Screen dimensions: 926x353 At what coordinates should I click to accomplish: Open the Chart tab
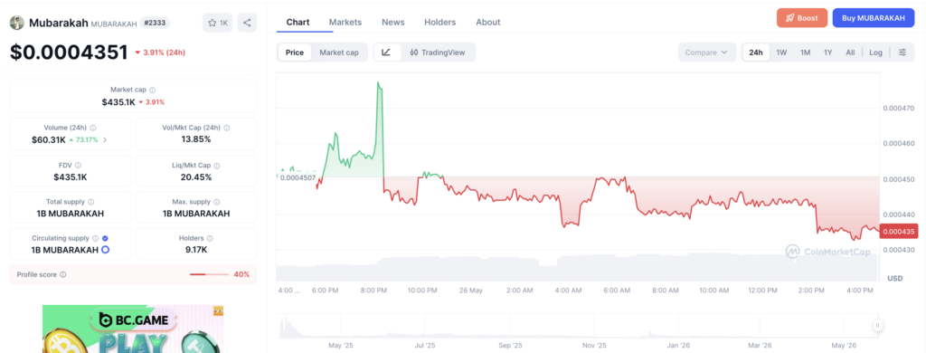point(298,22)
